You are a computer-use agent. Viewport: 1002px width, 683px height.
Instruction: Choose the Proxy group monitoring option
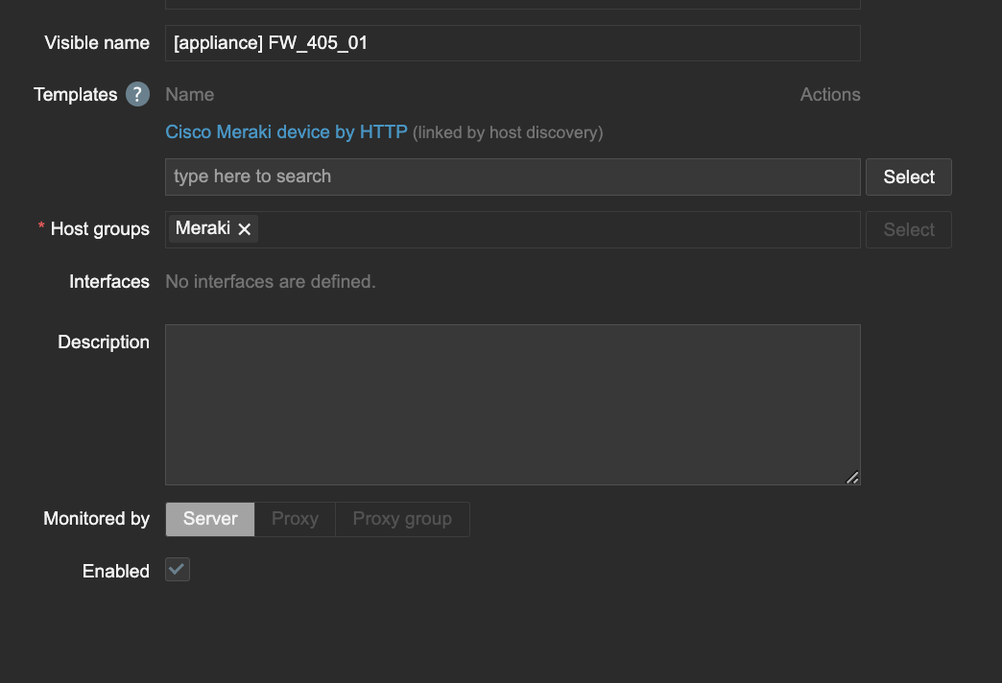pos(402,519)
